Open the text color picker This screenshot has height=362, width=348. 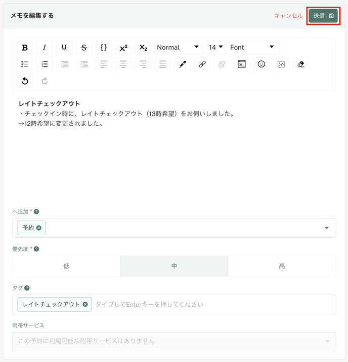coord(183,64)
